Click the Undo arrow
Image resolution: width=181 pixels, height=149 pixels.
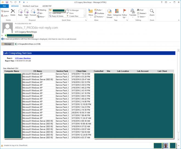[11, 2]
